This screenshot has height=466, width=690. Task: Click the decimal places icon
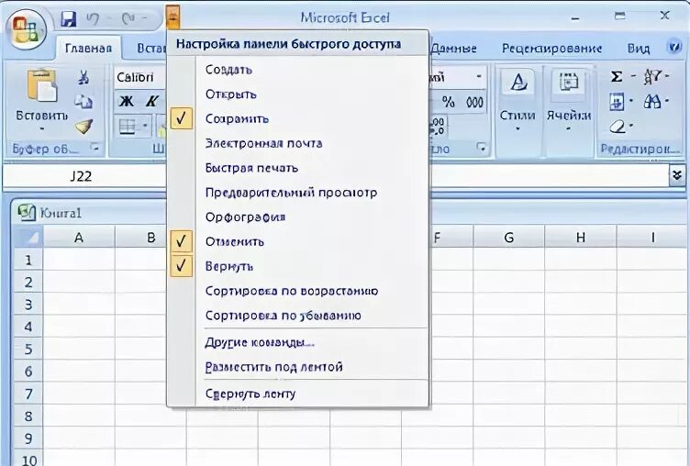tap(439, 127)
